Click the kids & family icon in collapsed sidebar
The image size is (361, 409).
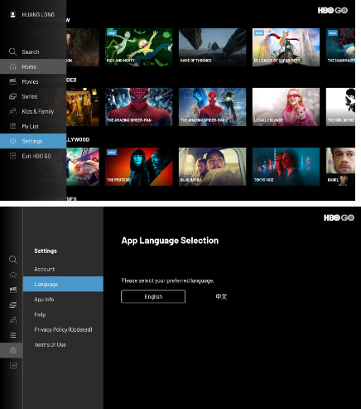coord(13,320)
